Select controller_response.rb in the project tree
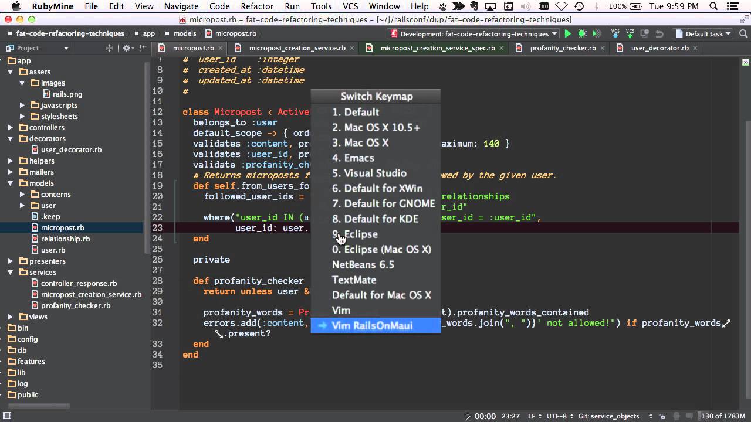751x422 pixels. (x=79, y=283)
